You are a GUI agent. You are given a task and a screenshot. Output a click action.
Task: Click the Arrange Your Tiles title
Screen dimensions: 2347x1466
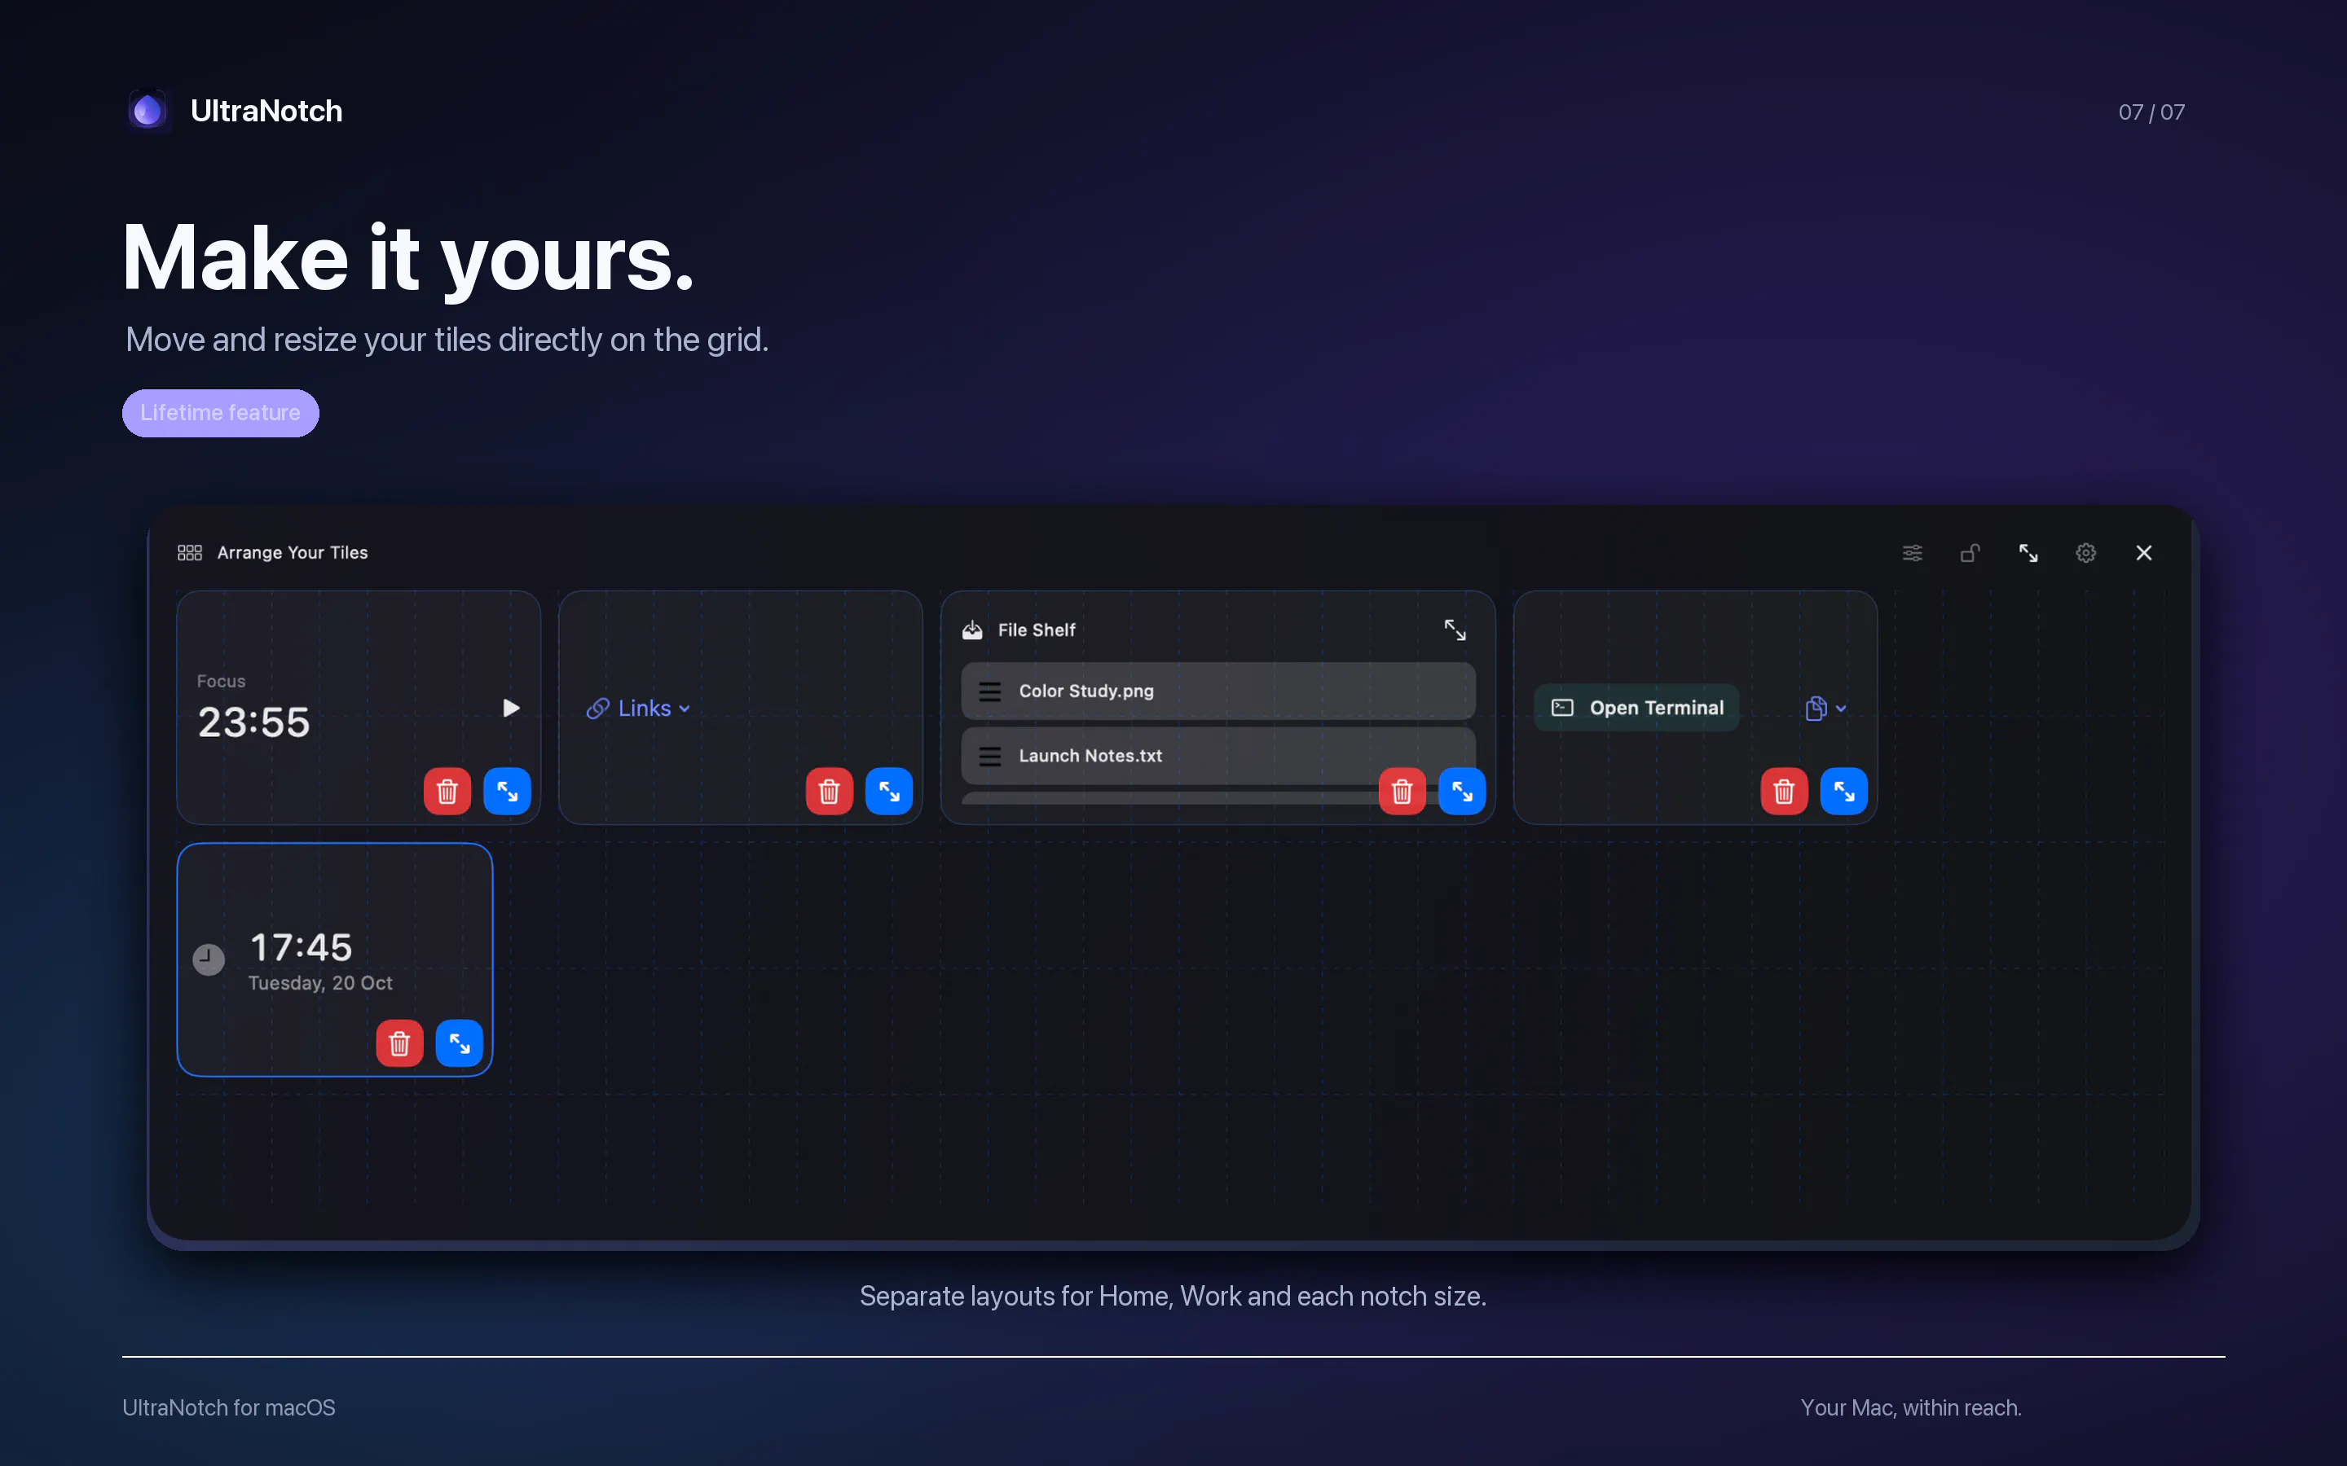pyautogui.click(x=293, y=553)
